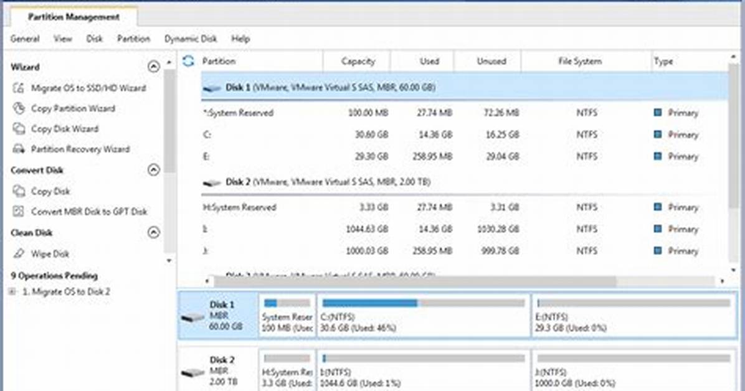
Task: Click the Disk 1 drive icon in list header
Action: [x=212, y=88]
